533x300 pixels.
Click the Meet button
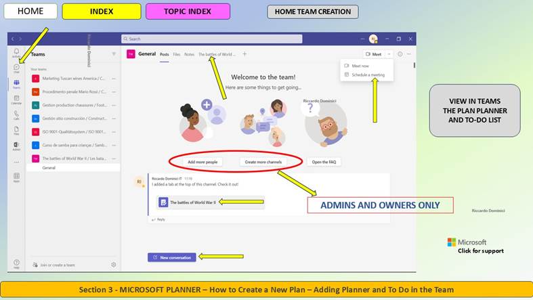(374, 54)
